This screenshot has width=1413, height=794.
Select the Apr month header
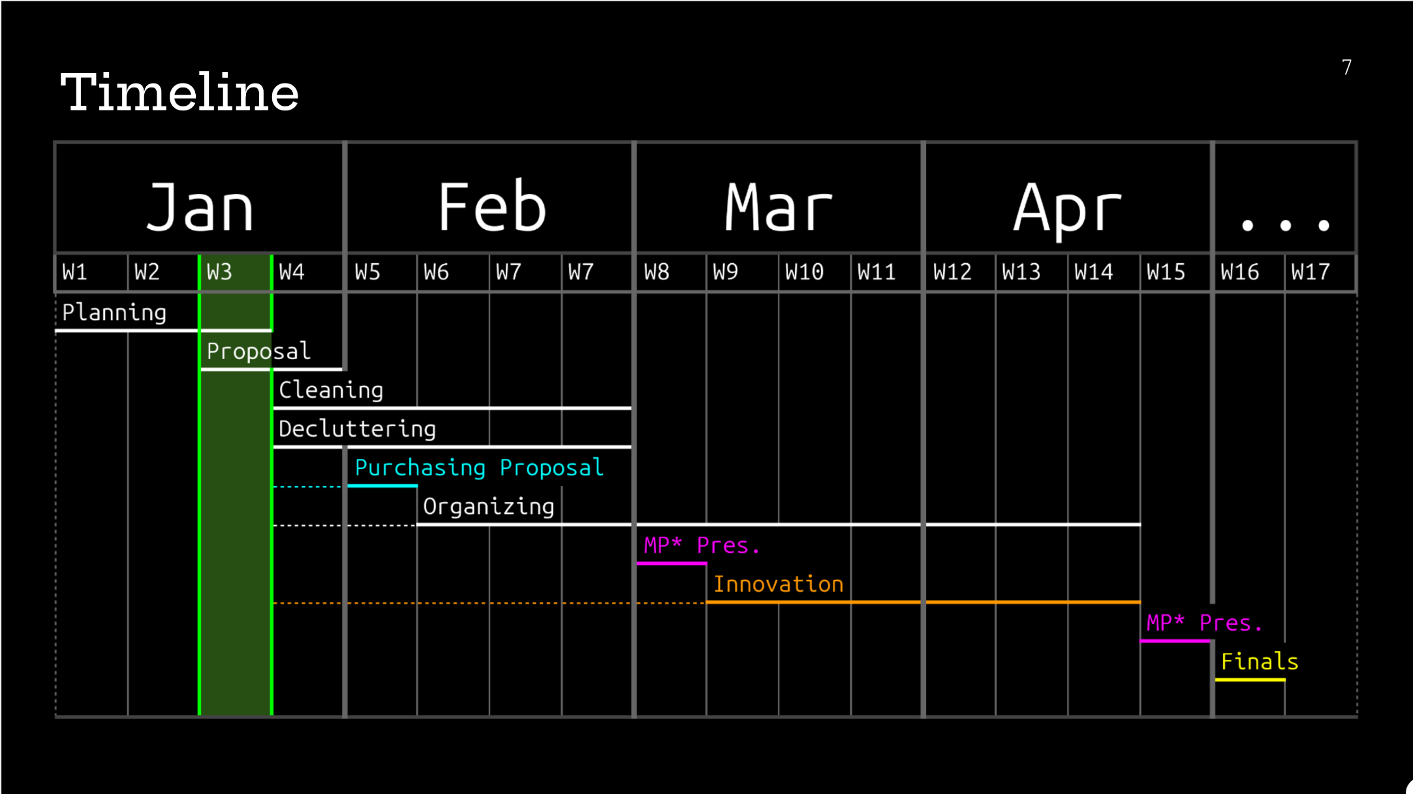(x=1068, y=198)
